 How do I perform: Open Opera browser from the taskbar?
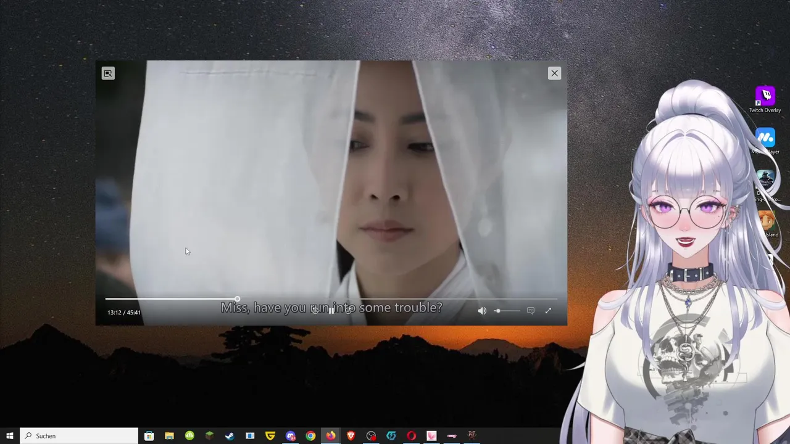click(411, 436)
